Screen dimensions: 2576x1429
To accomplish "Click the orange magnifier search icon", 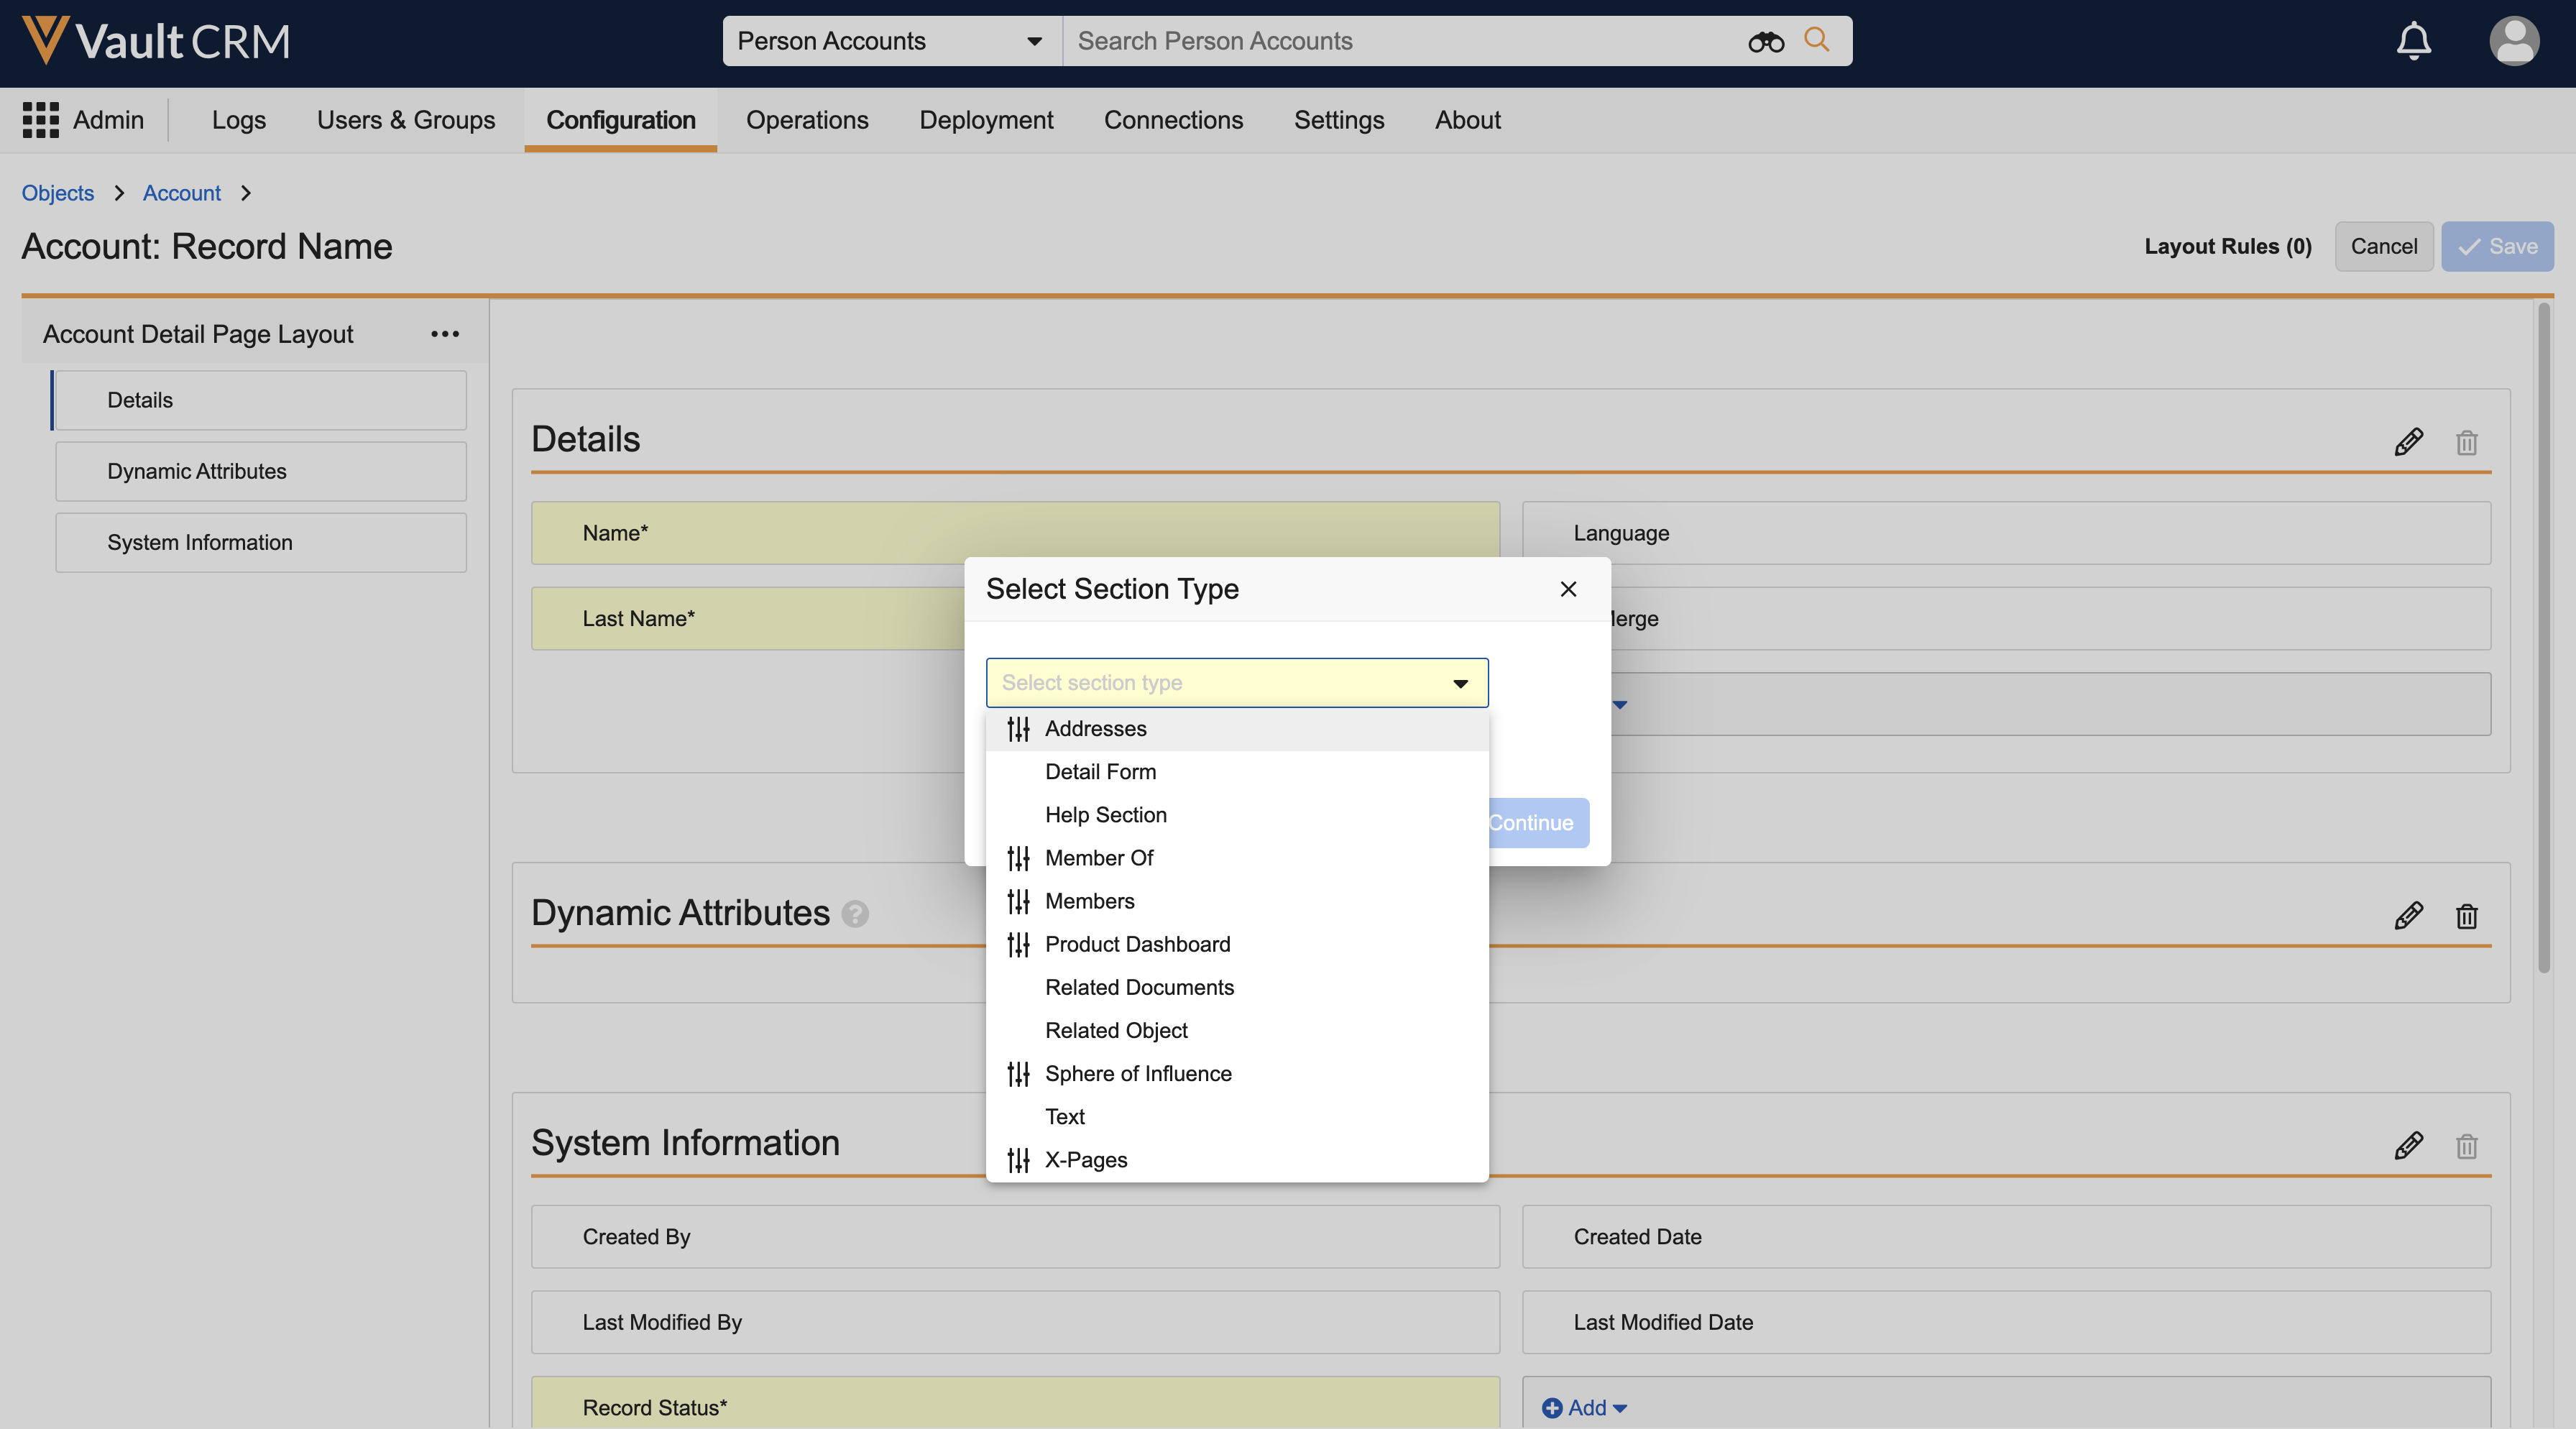I will point(1816,40).
